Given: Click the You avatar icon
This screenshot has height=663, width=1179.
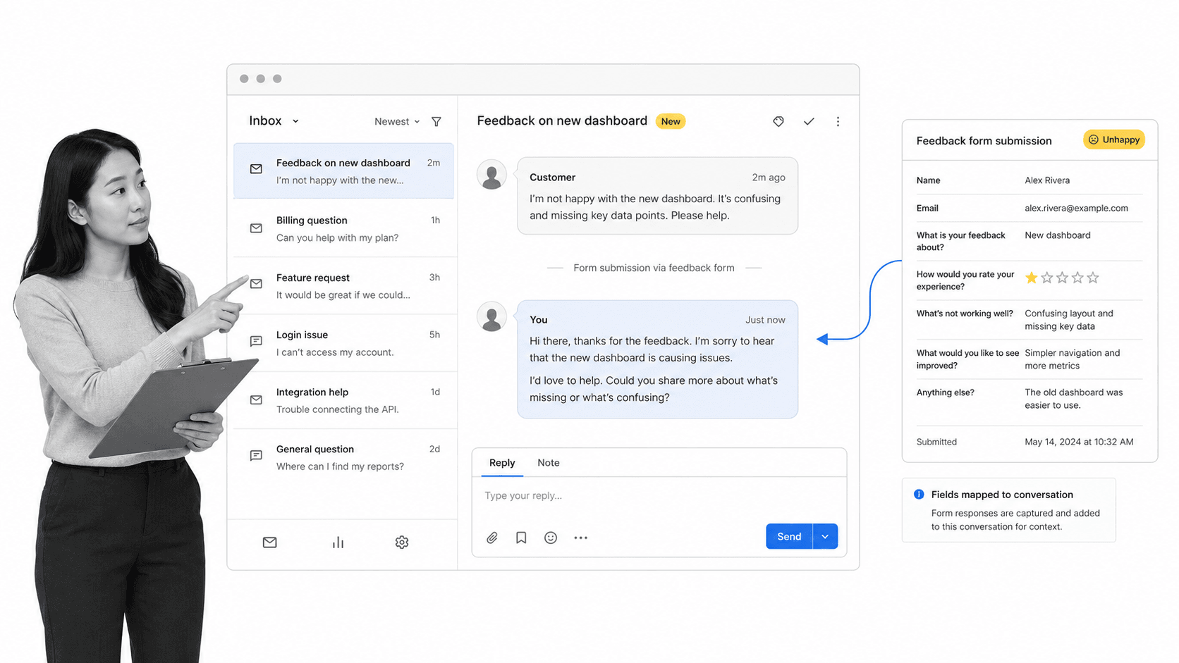Looking at the screenshot, I should (x=491, y=316).
